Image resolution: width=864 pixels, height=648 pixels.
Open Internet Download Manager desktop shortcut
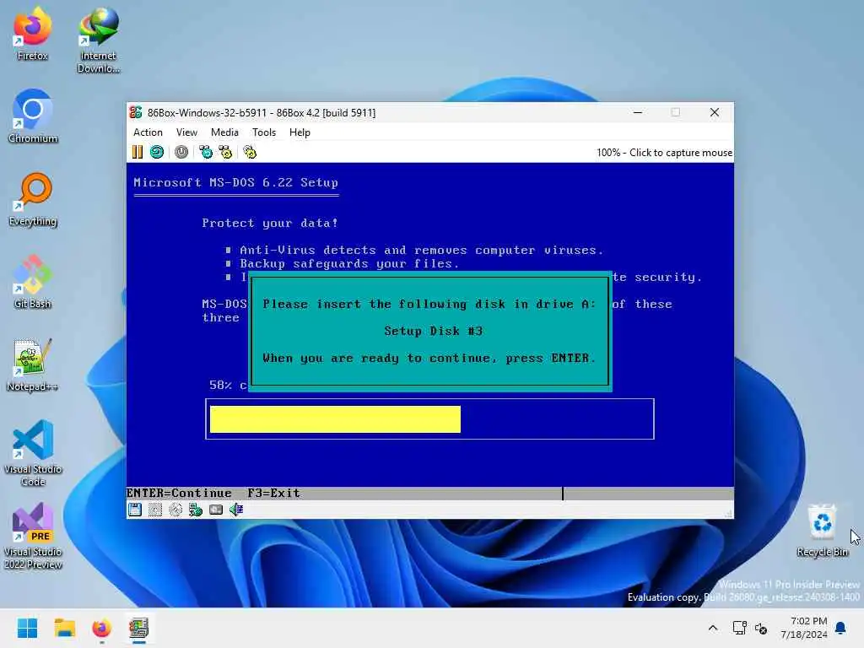point(98,40)
